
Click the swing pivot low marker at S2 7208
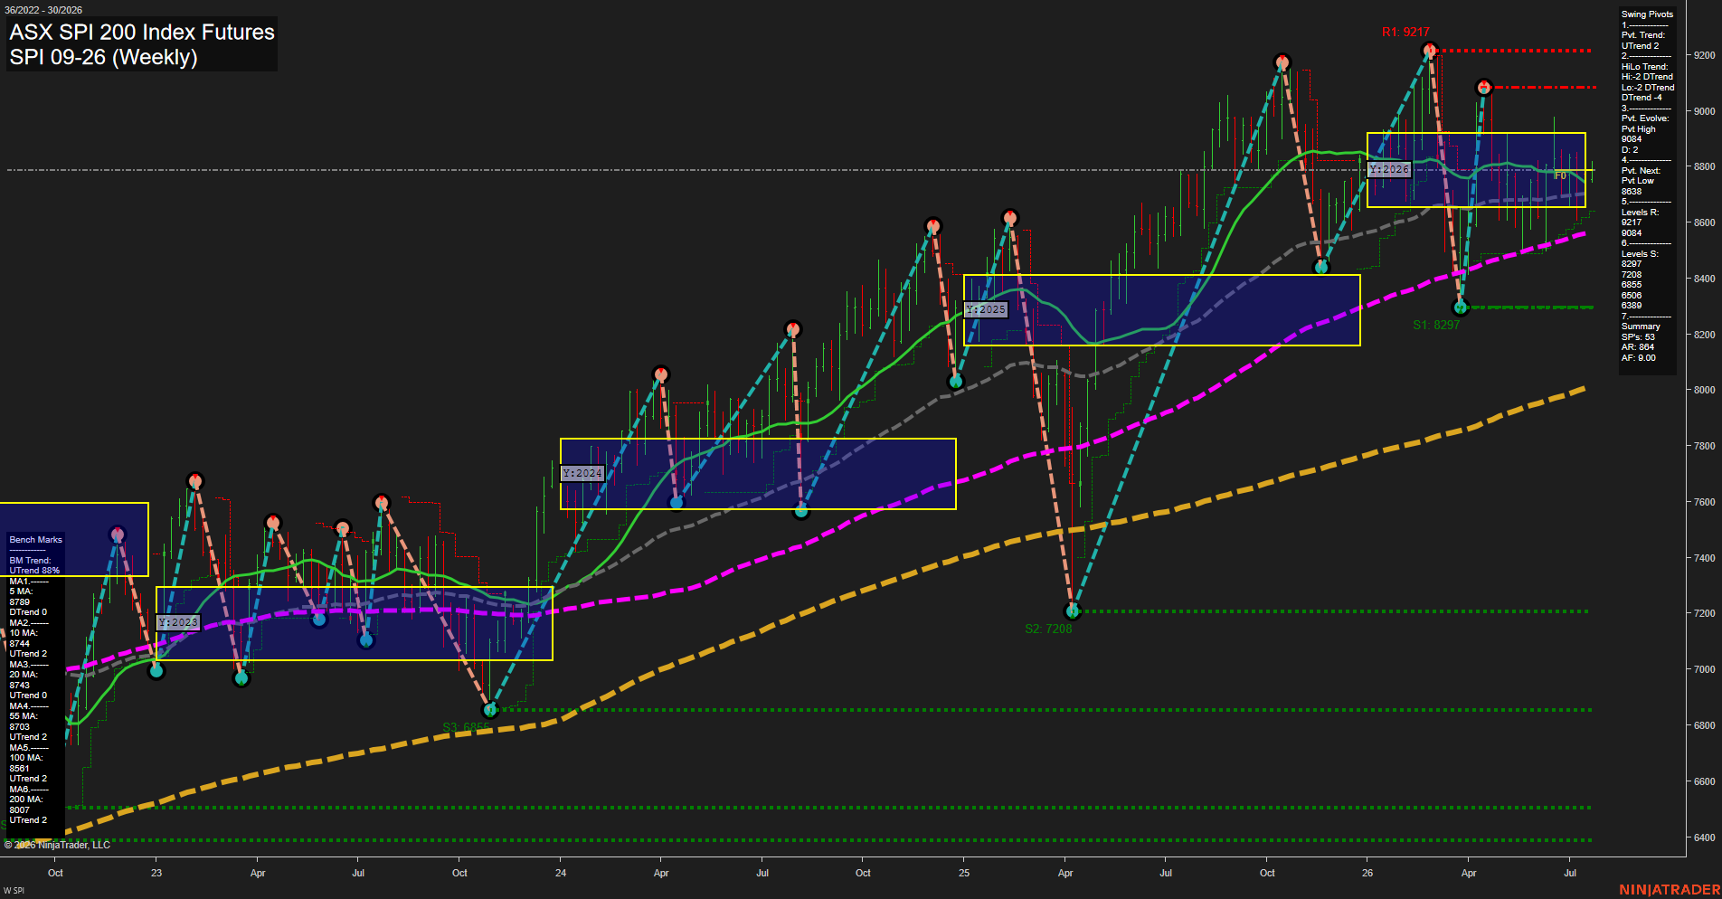point(1073,611)
